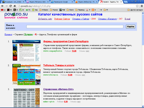Open the Mail bookmark

62,10
